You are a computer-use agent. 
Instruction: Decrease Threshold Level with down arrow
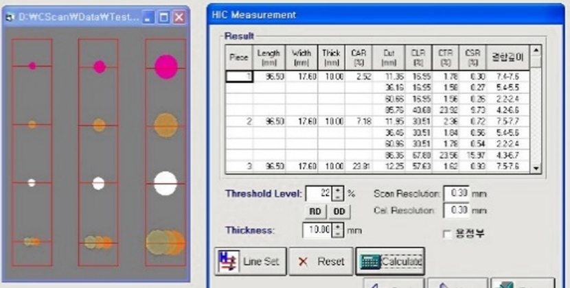[338, 197]
